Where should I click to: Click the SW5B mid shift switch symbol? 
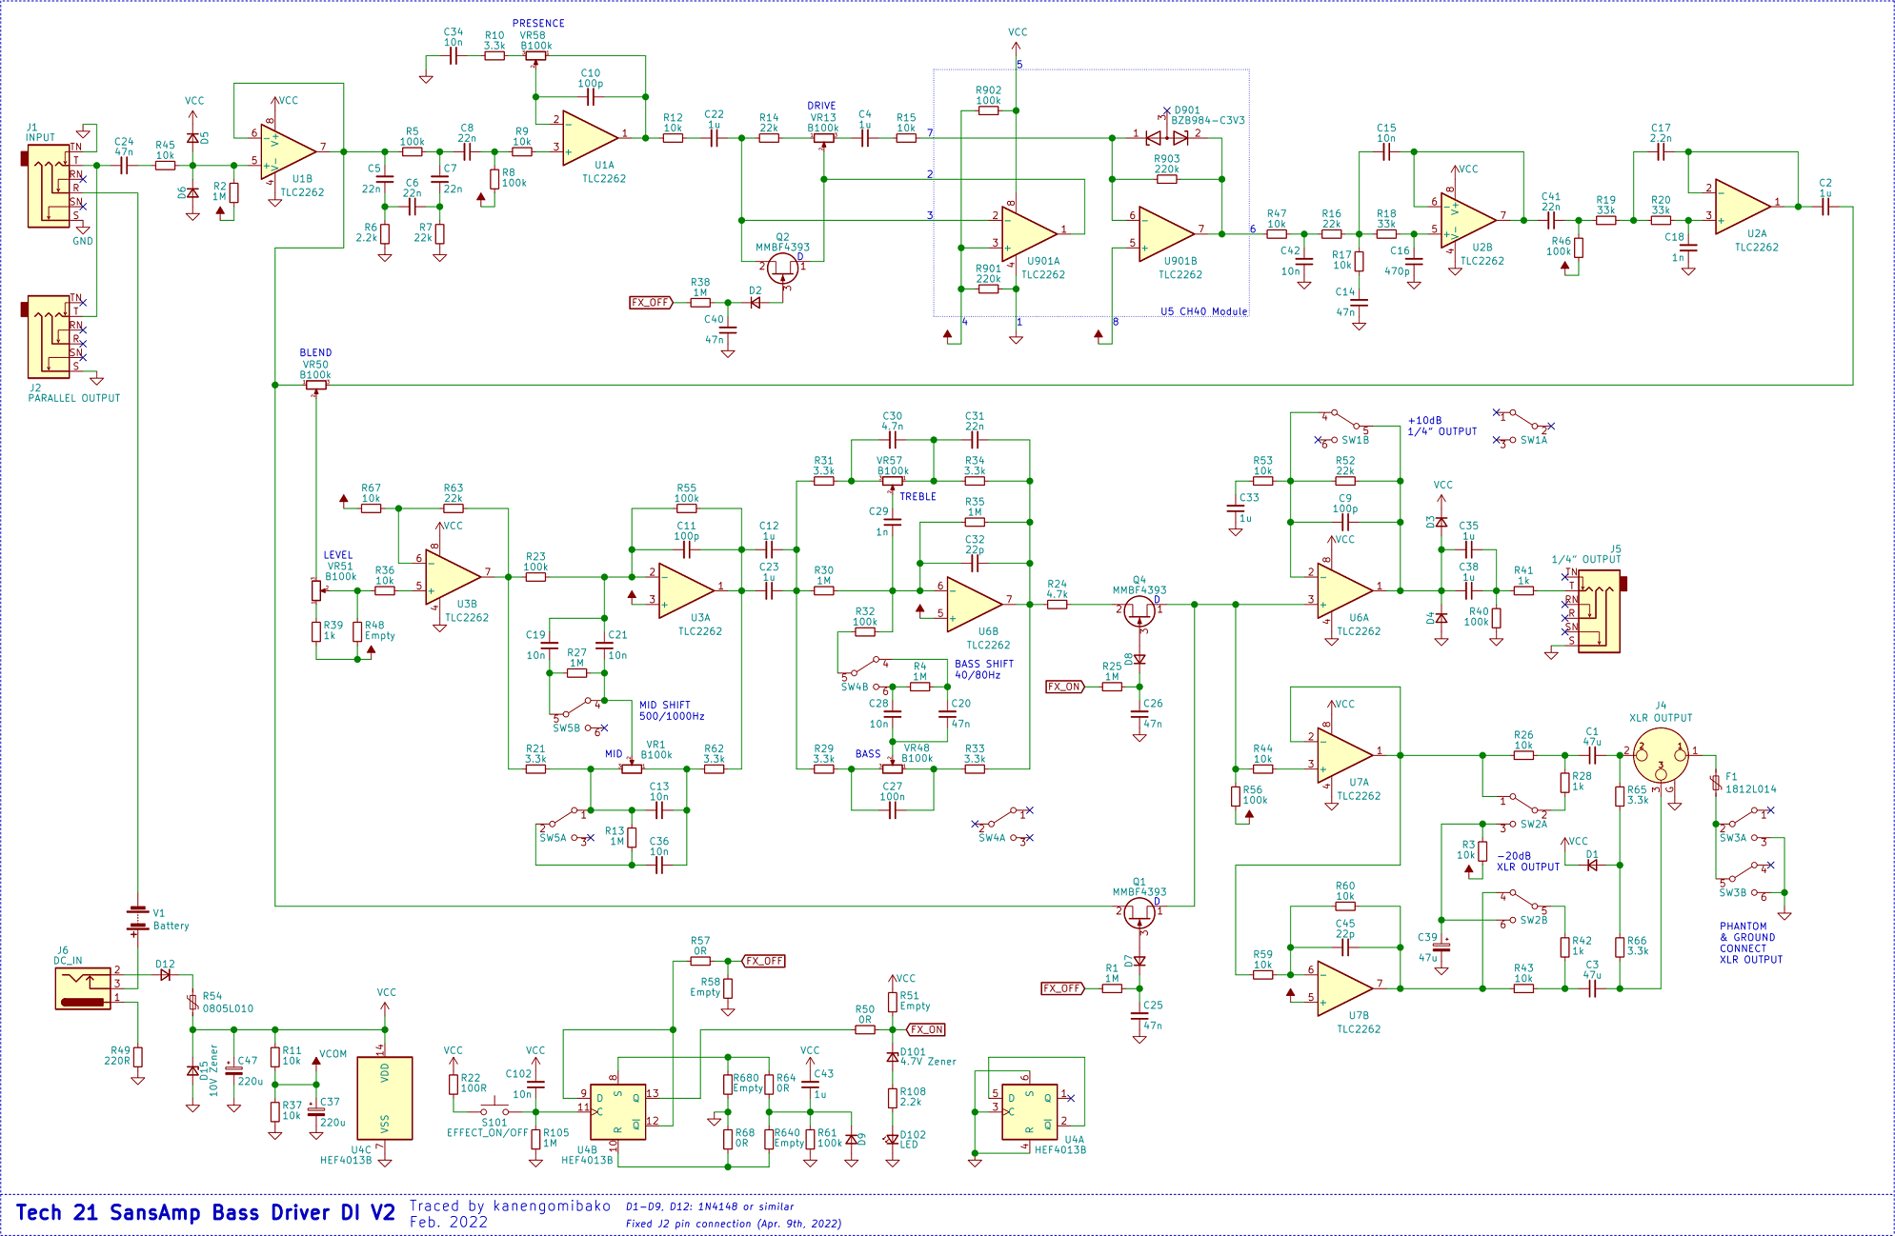576,714
